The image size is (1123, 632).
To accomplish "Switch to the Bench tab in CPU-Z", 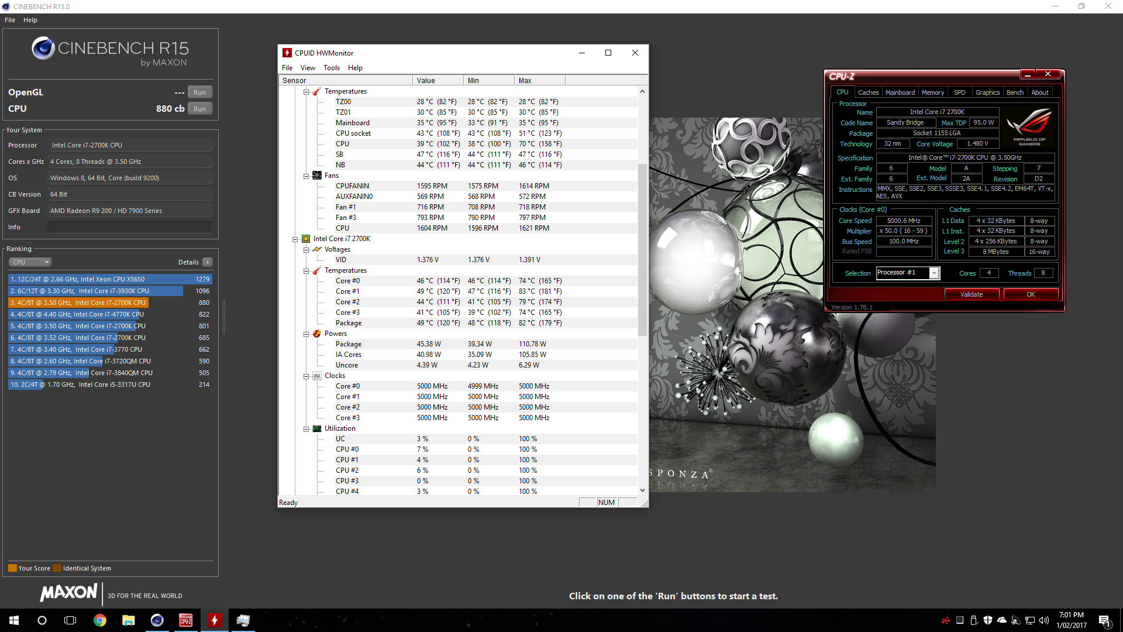I will tap(1015, 92).
